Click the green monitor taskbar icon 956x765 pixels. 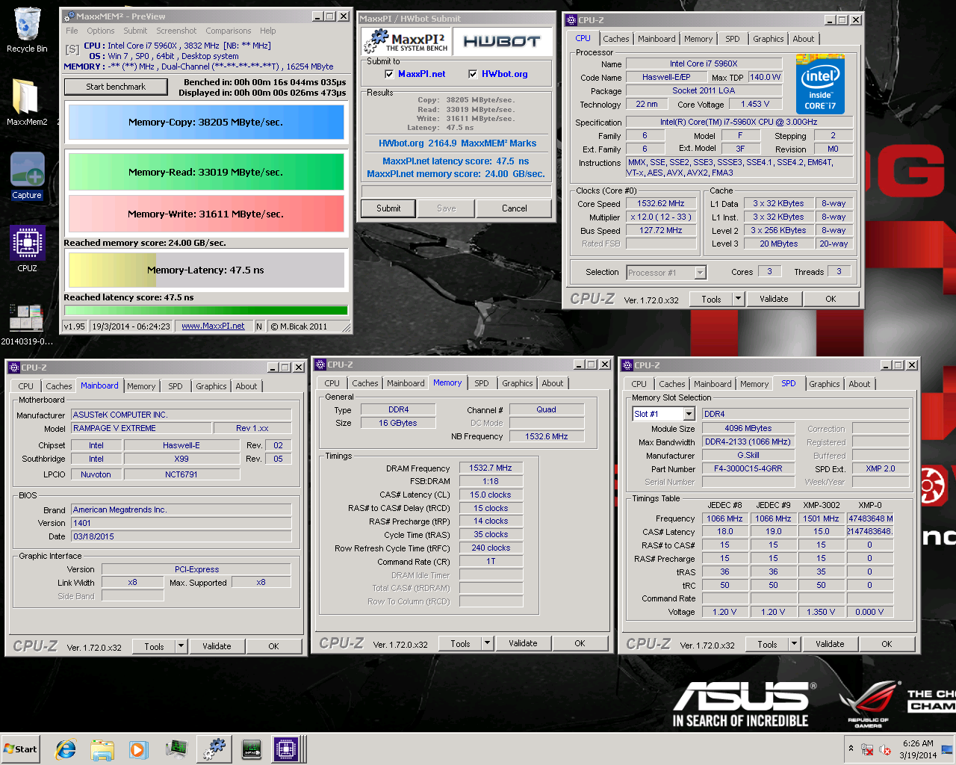pyautogui.click(x=252, y=749)
